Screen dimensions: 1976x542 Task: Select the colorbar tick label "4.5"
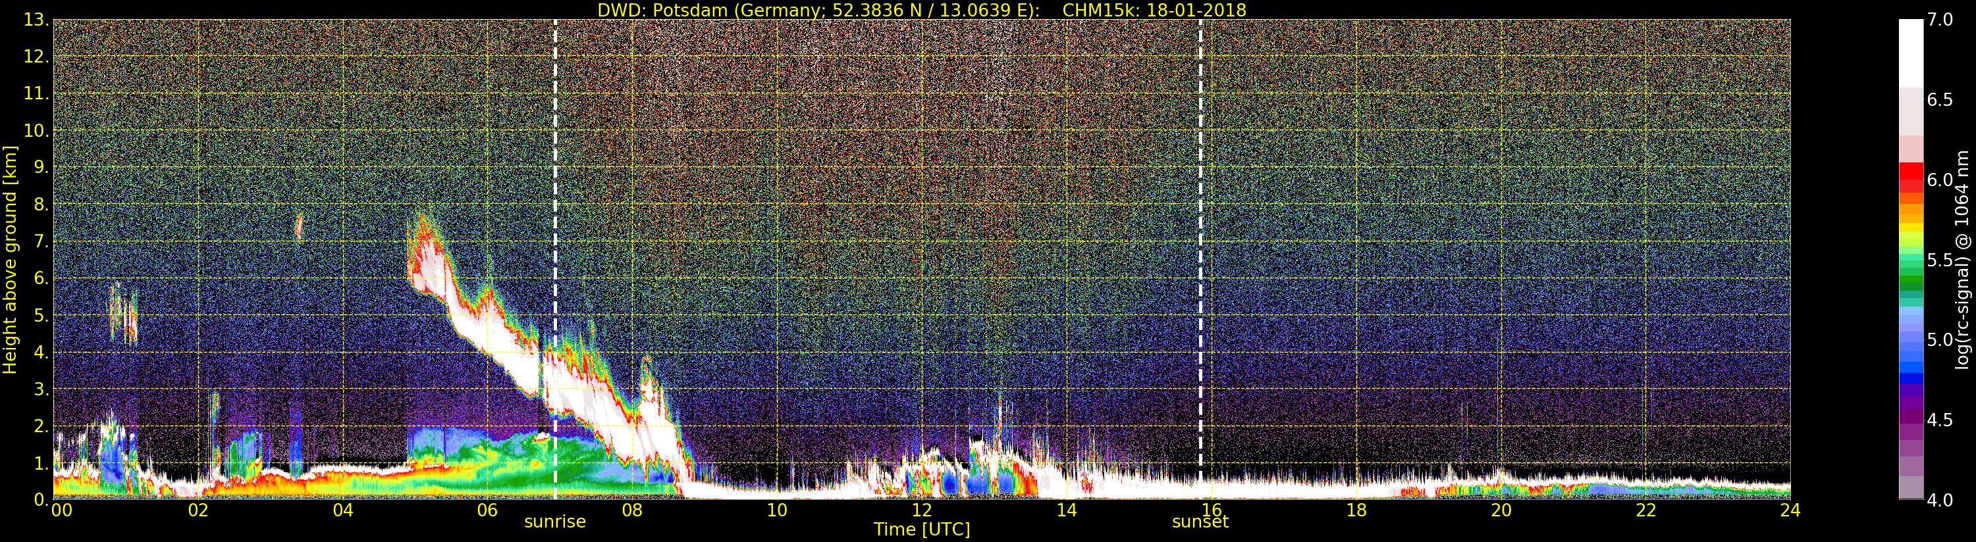(x=1940, y=420)
